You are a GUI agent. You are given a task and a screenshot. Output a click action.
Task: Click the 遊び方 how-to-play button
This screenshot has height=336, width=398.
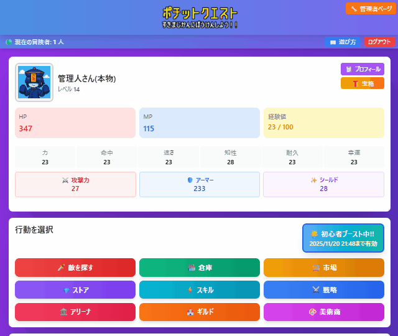(343, 42)
